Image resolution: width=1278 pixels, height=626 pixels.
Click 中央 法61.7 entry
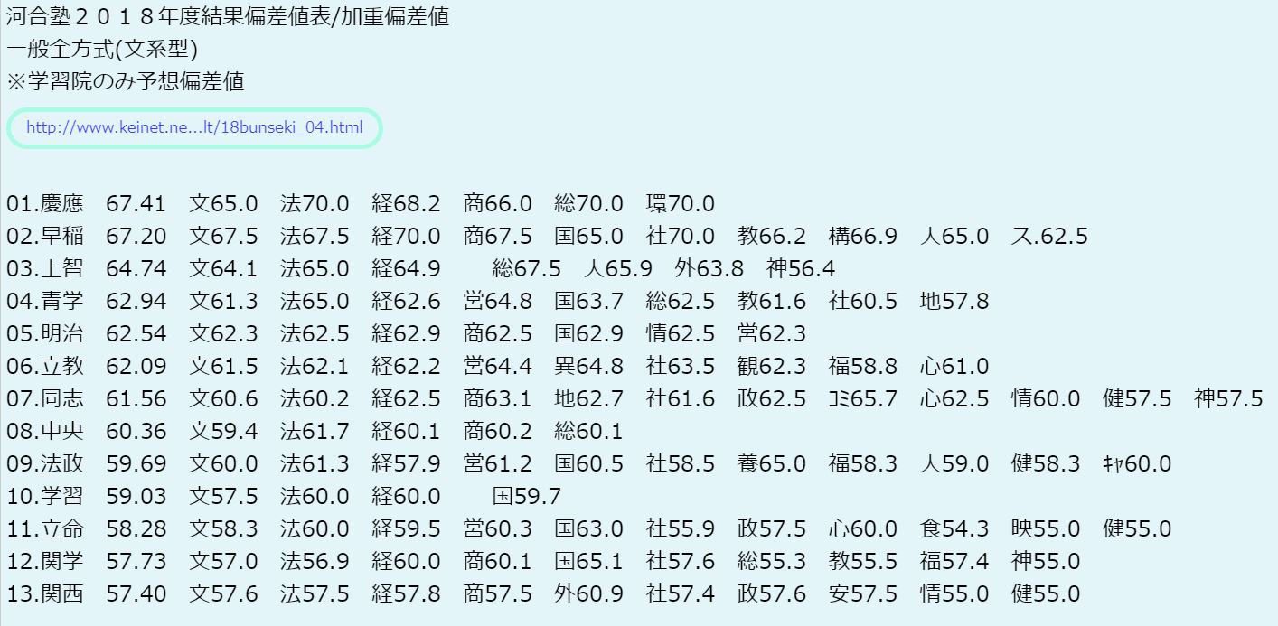tap(315, 432)
